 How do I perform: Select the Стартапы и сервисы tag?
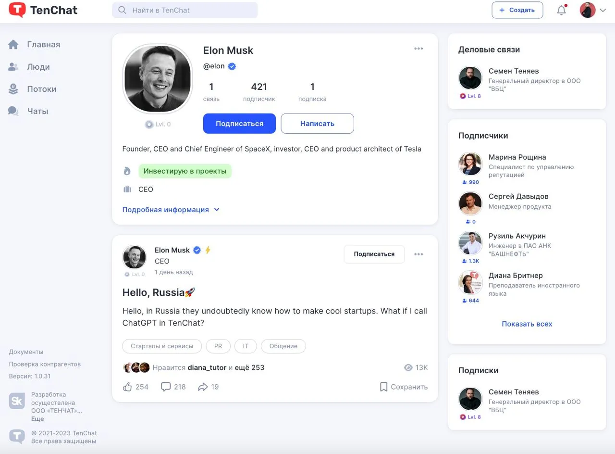point(162,346)
